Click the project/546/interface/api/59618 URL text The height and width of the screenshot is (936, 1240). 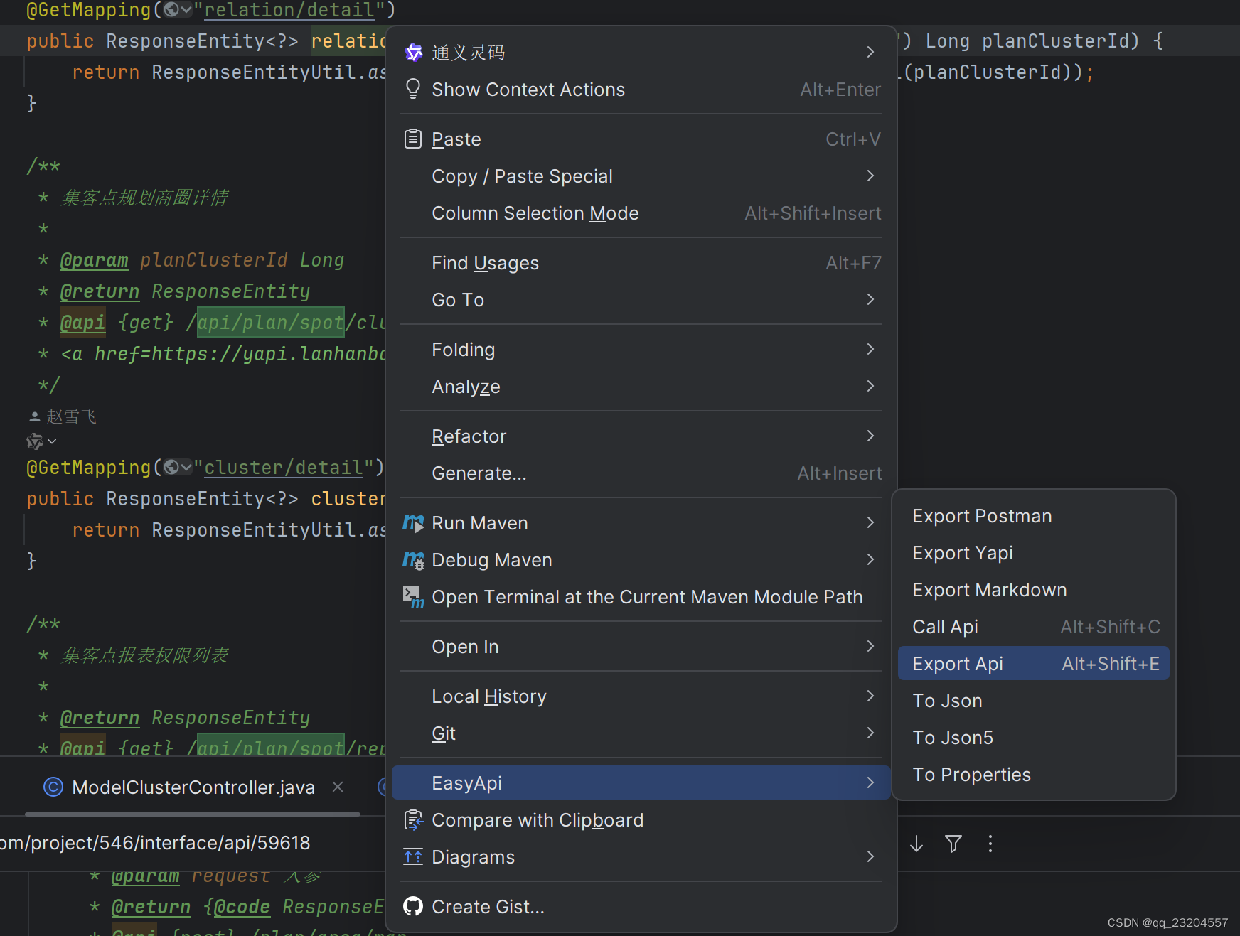pos(155,843)
